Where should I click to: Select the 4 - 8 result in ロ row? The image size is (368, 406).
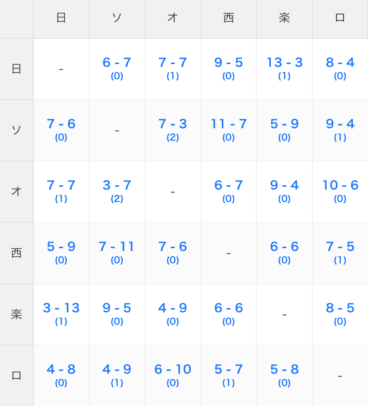(61, 370)
